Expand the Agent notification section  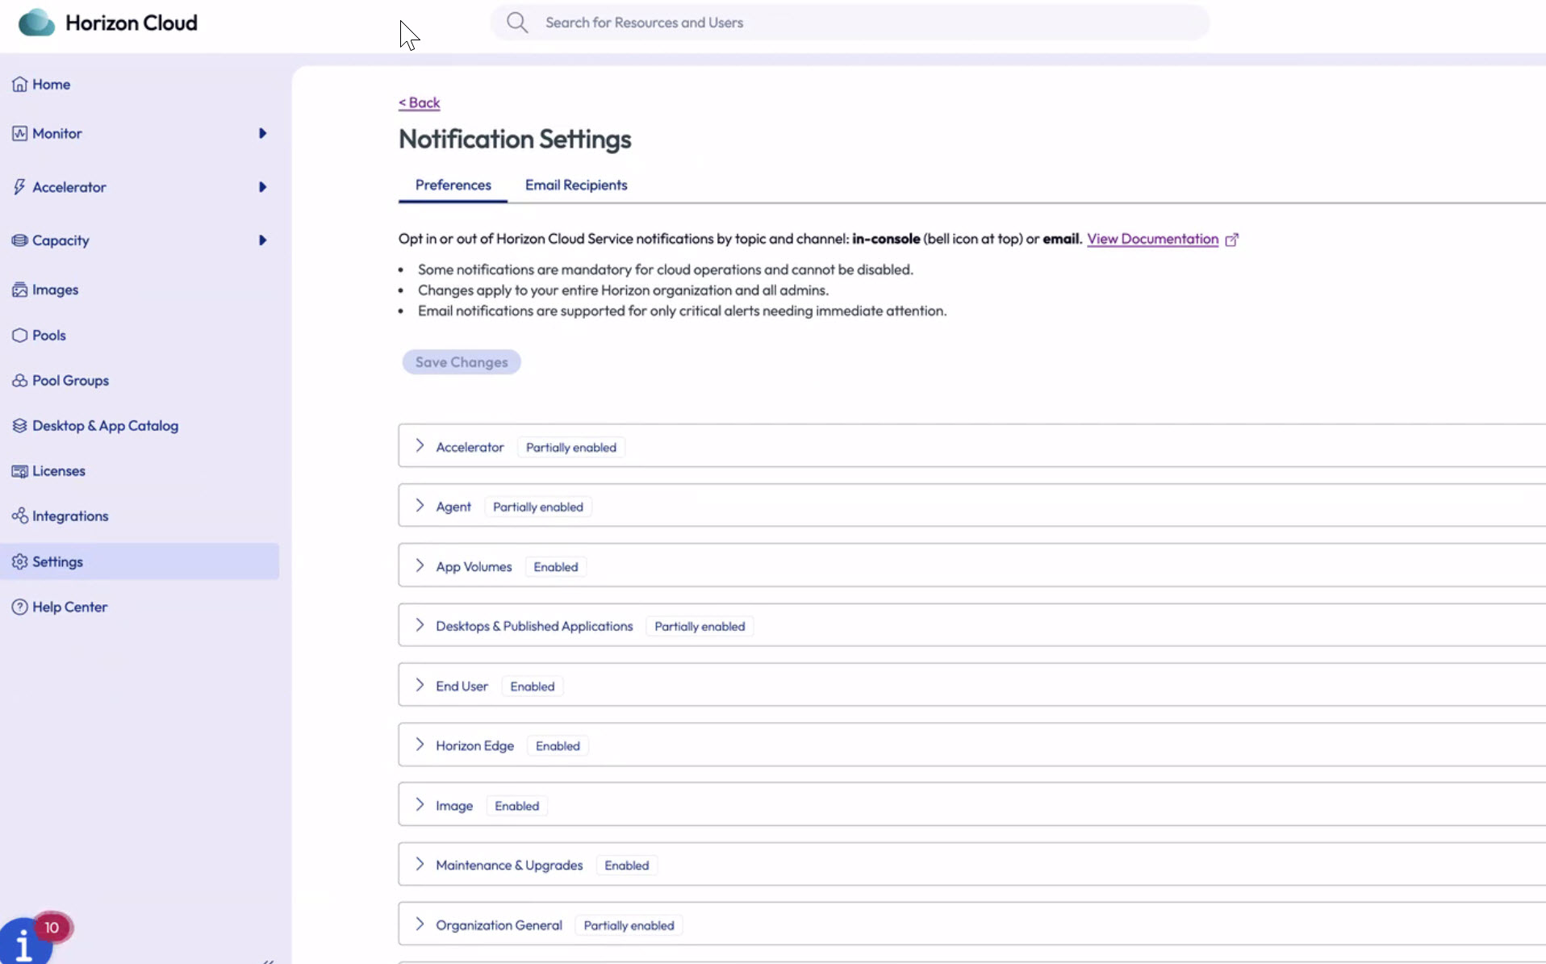(420, 505)
